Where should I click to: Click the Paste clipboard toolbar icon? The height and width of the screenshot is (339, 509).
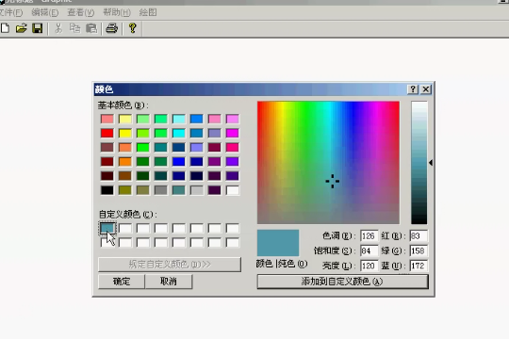point(91,28)
